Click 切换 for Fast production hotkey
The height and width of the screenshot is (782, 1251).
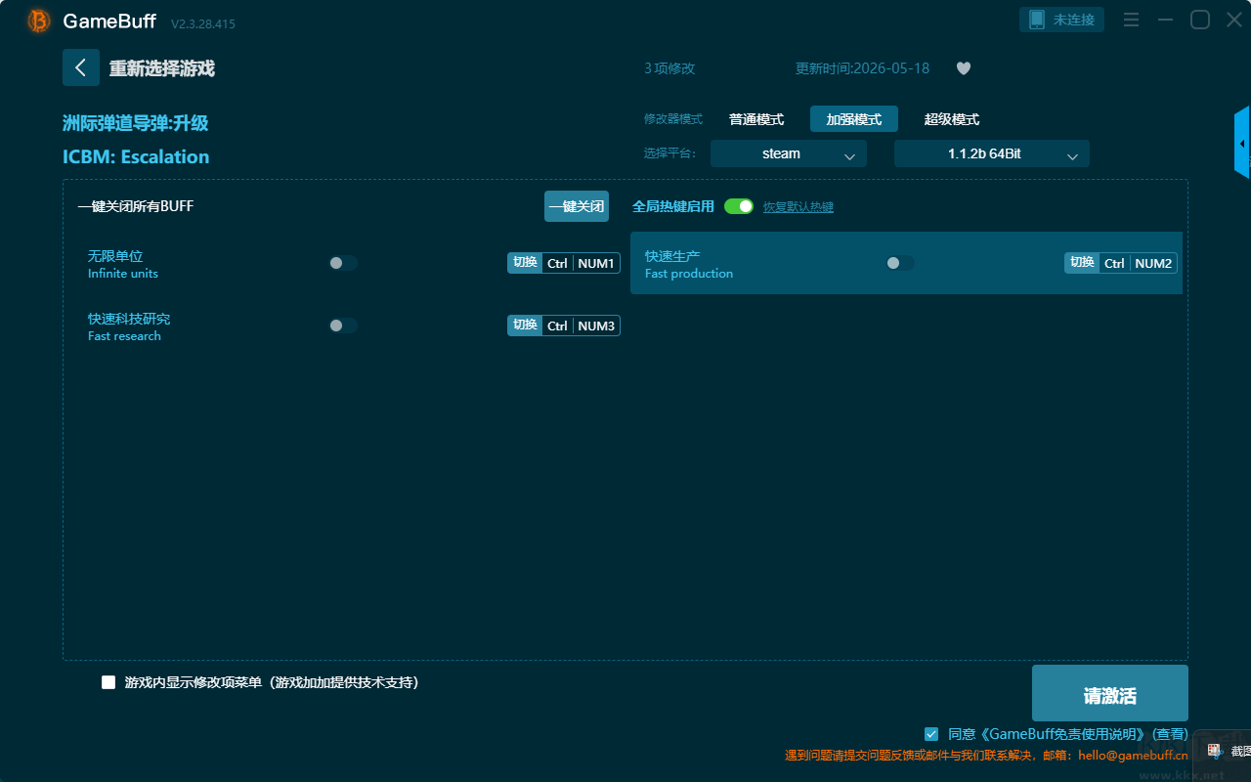(1082, 263)
